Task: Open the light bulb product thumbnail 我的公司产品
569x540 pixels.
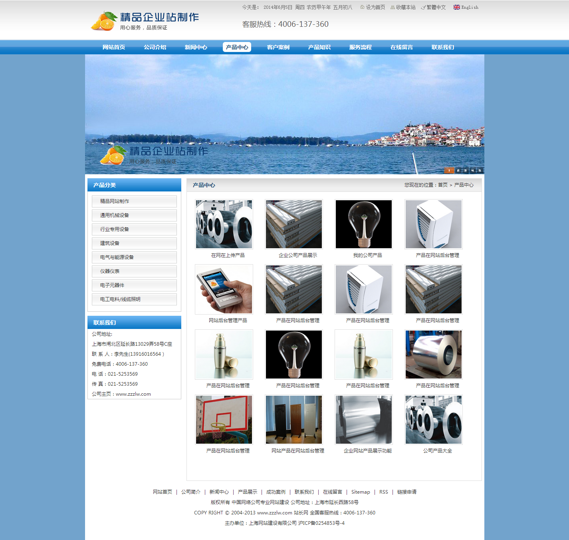Action: coord(364,224)
